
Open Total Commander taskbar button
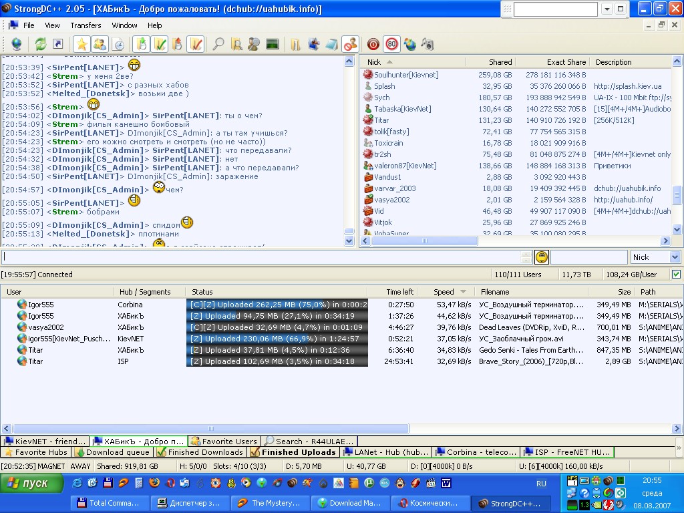[x=109, y=503]
